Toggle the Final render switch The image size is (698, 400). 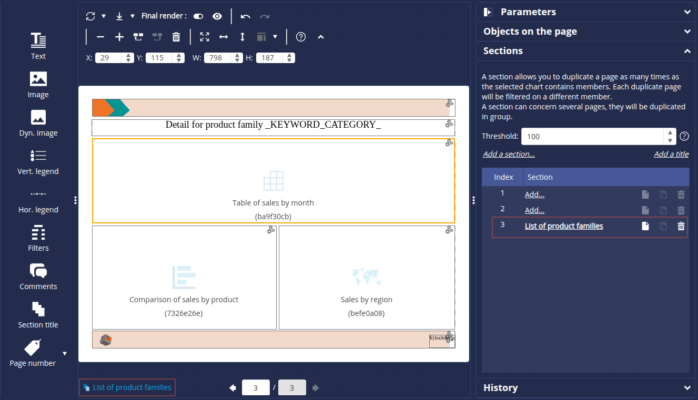click(198, 16)
